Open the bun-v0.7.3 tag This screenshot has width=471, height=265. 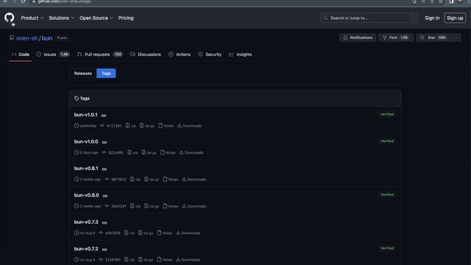click(x=86, y=222)
